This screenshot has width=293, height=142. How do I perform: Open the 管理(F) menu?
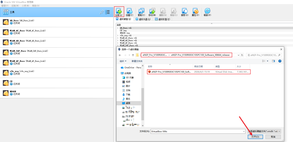(x=5, y=6)
